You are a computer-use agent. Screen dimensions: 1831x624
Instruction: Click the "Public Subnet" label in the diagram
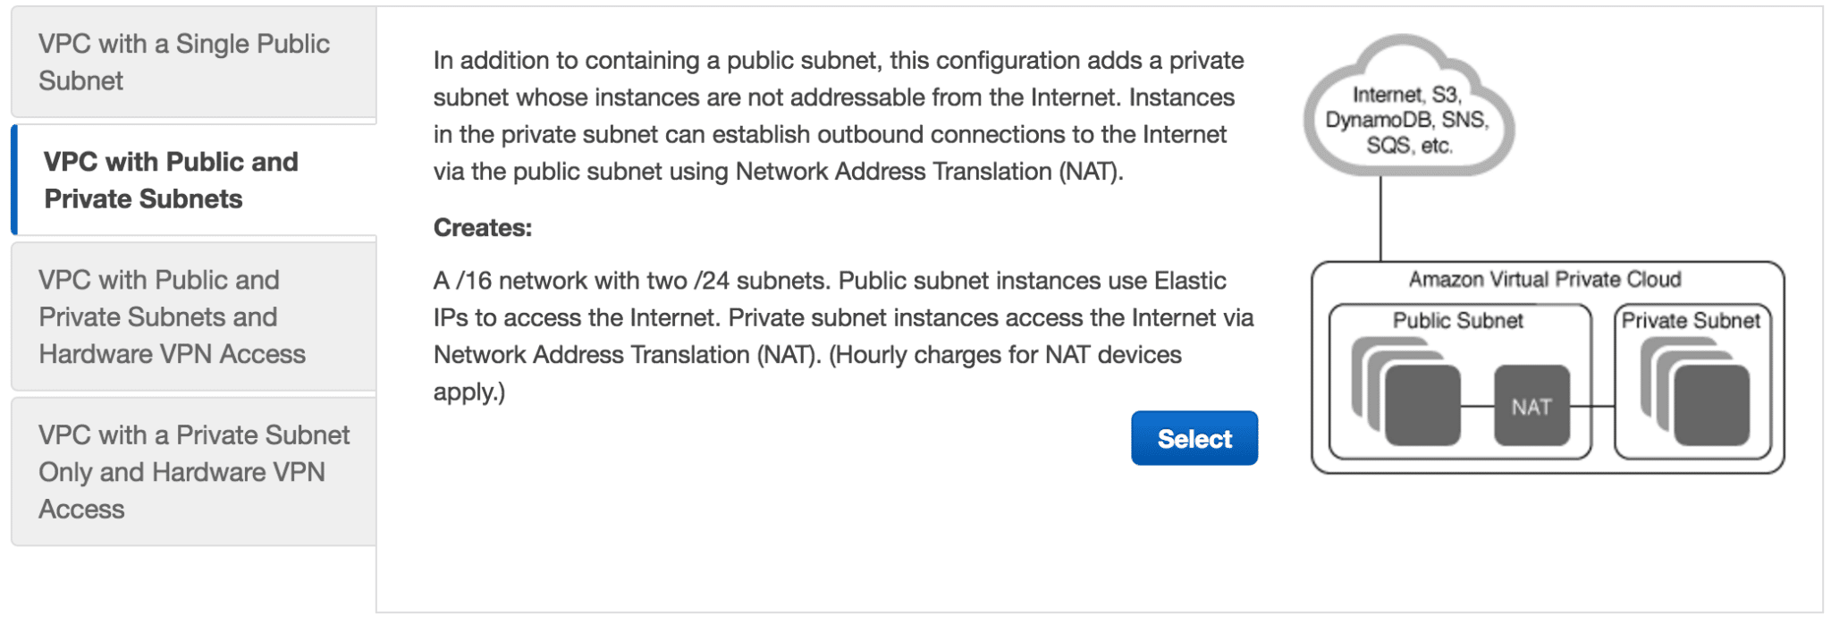[1457, 321]
